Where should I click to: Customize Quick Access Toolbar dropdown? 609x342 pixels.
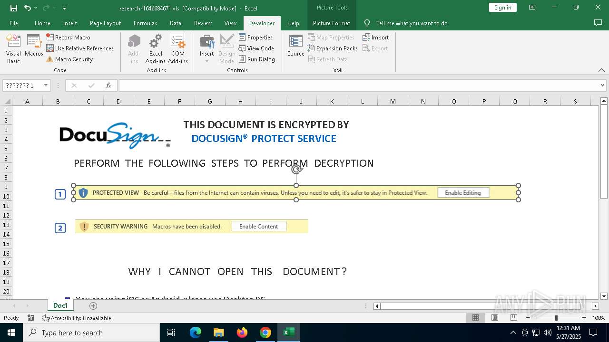pyautogui.click(x=64, y=8)
